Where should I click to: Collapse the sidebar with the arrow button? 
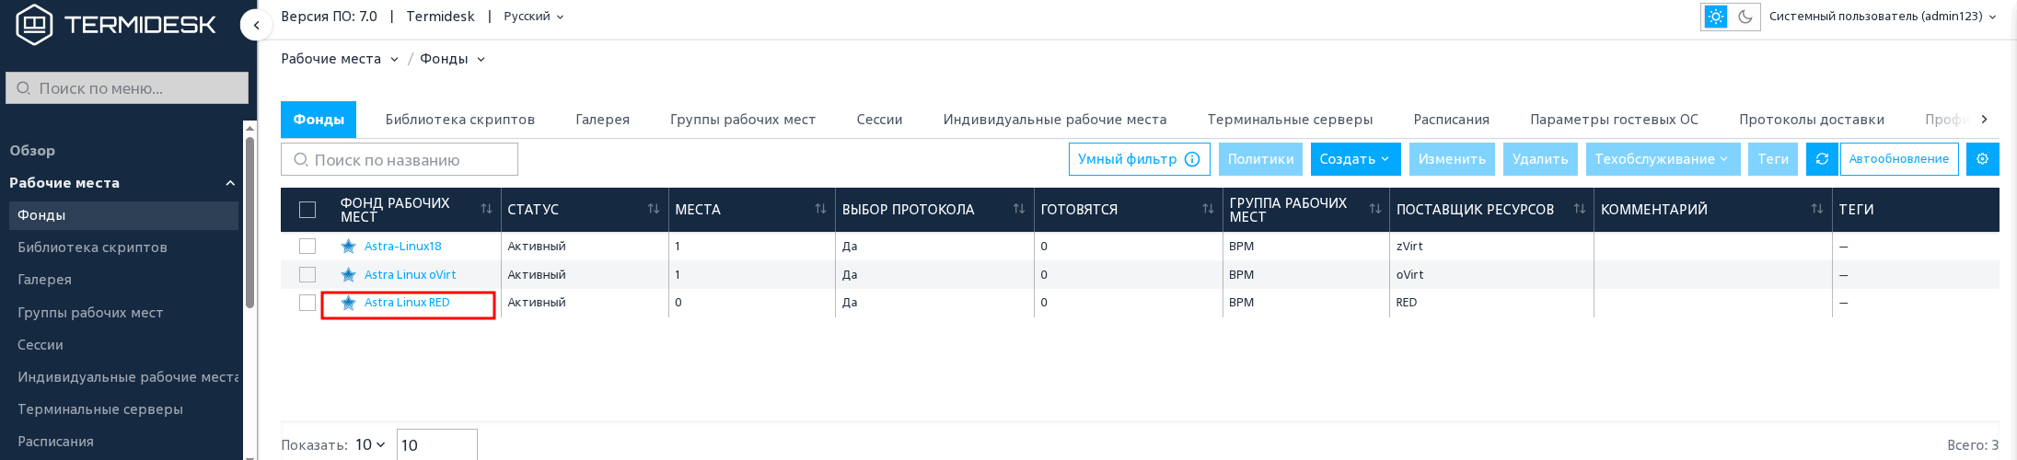256,25
